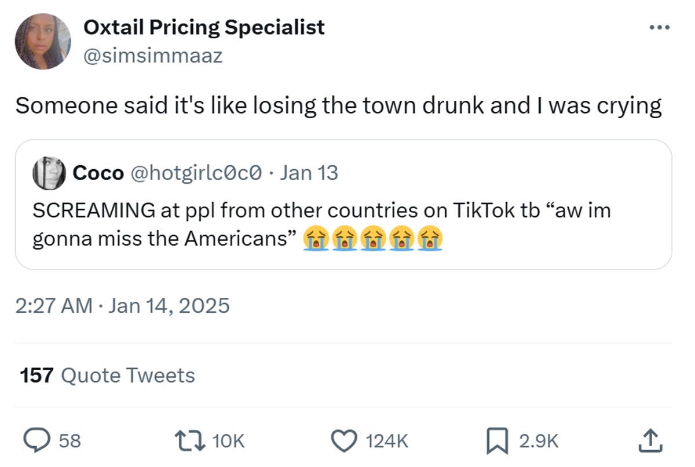
Task: Click the 124K likes count
Action: 387,442
